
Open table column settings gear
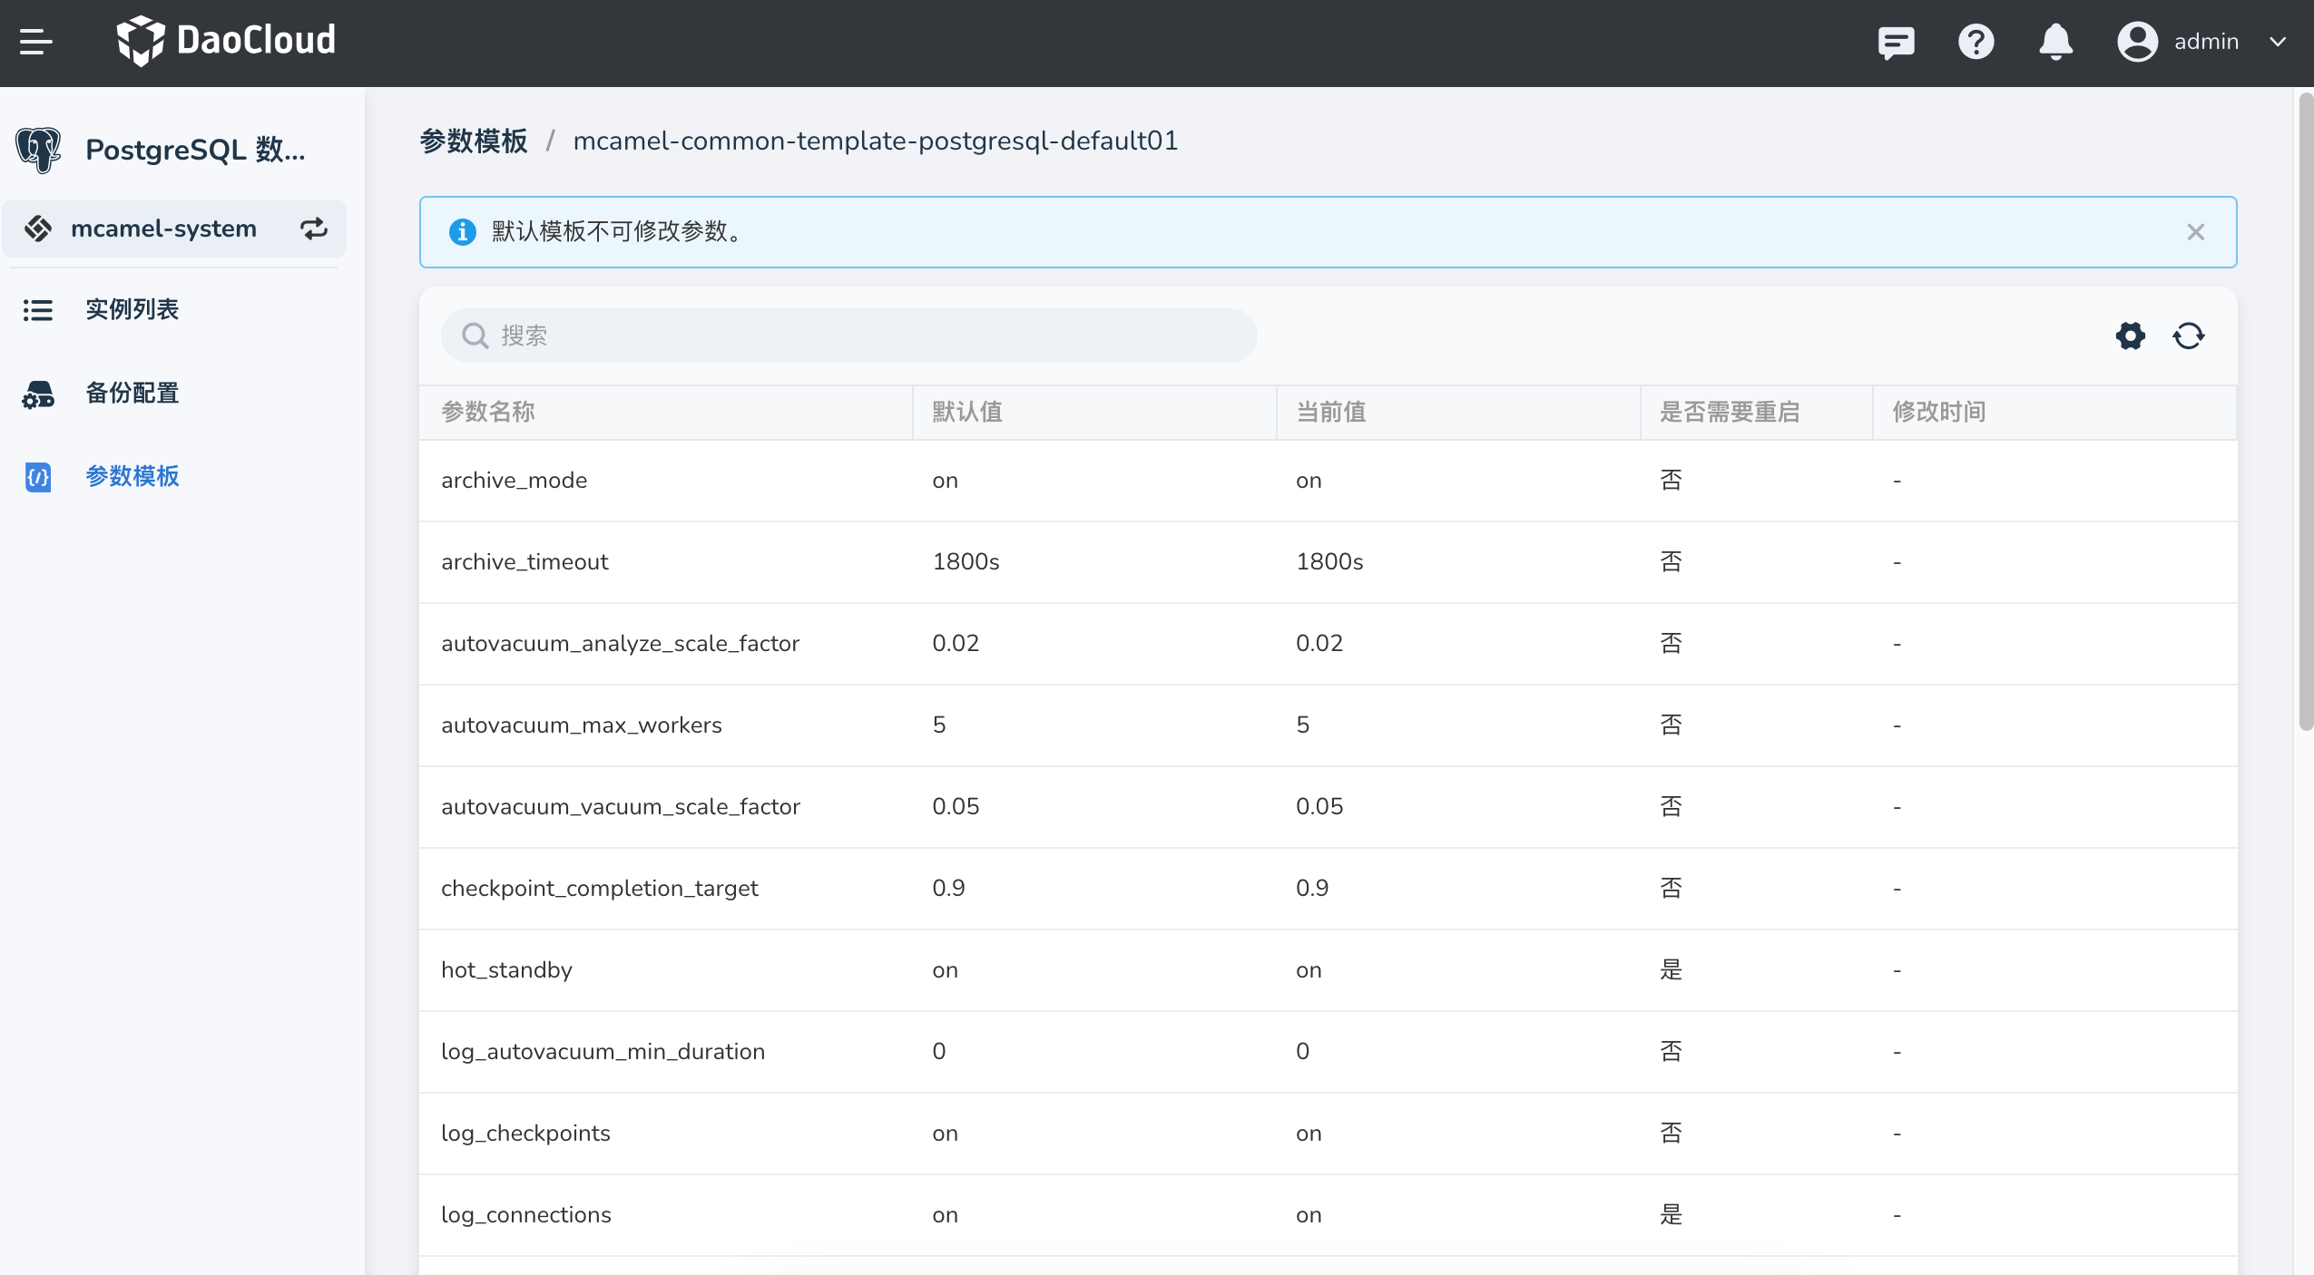point(2130,336)
